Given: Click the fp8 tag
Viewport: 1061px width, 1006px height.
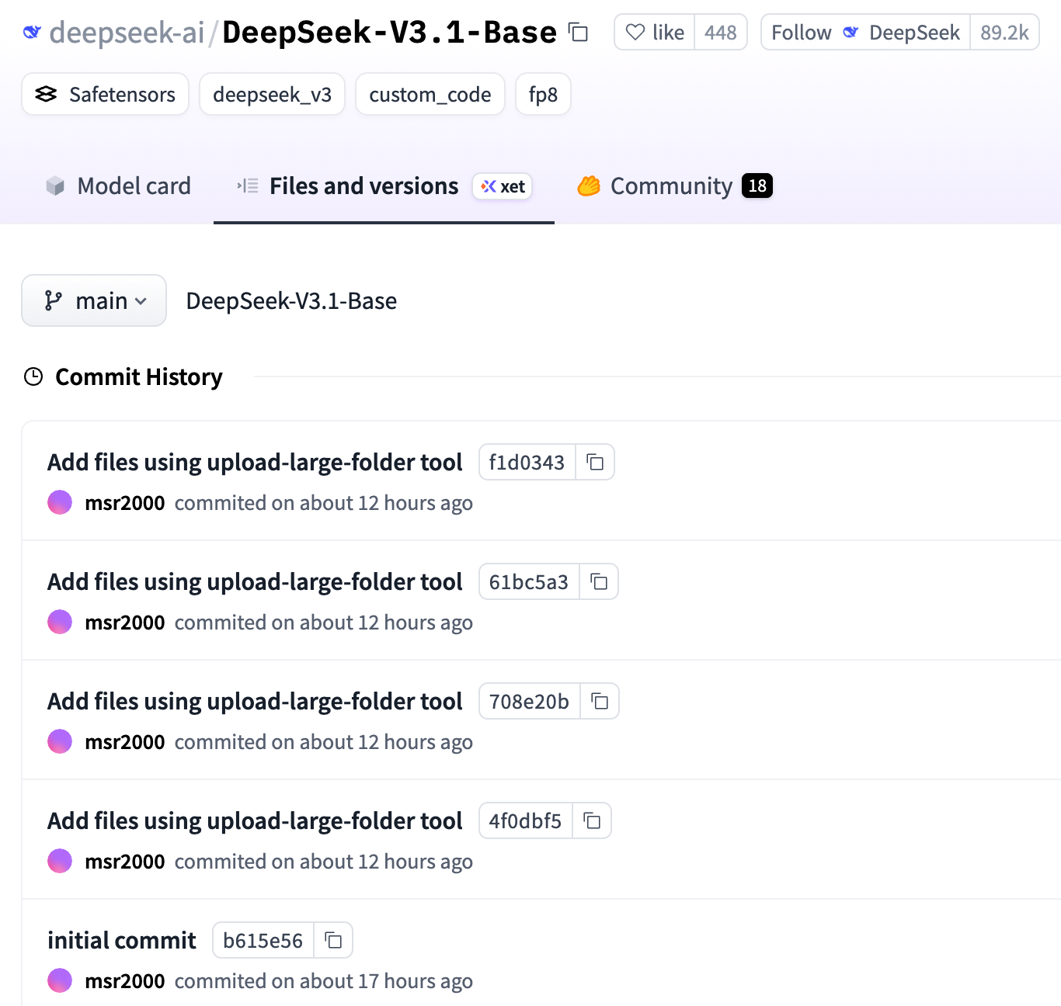Looking at the screenshot, I should pos(543,95).
